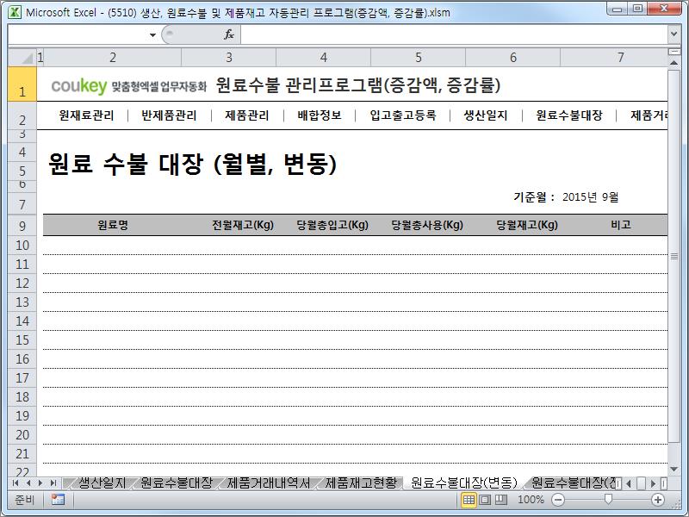Image resolution: width=689 pixels, height=517 pixels.
Task: Select column header 4
Action: 324,58
